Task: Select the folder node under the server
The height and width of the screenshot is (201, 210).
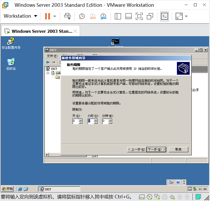Action: pyautogui.click(x=58, y=77)
